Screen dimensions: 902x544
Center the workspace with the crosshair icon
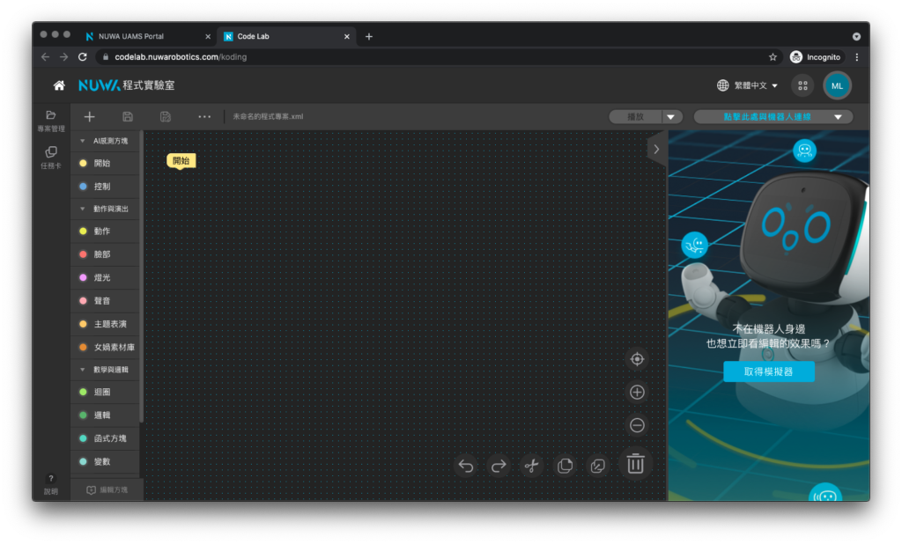(x=637, y=359)
